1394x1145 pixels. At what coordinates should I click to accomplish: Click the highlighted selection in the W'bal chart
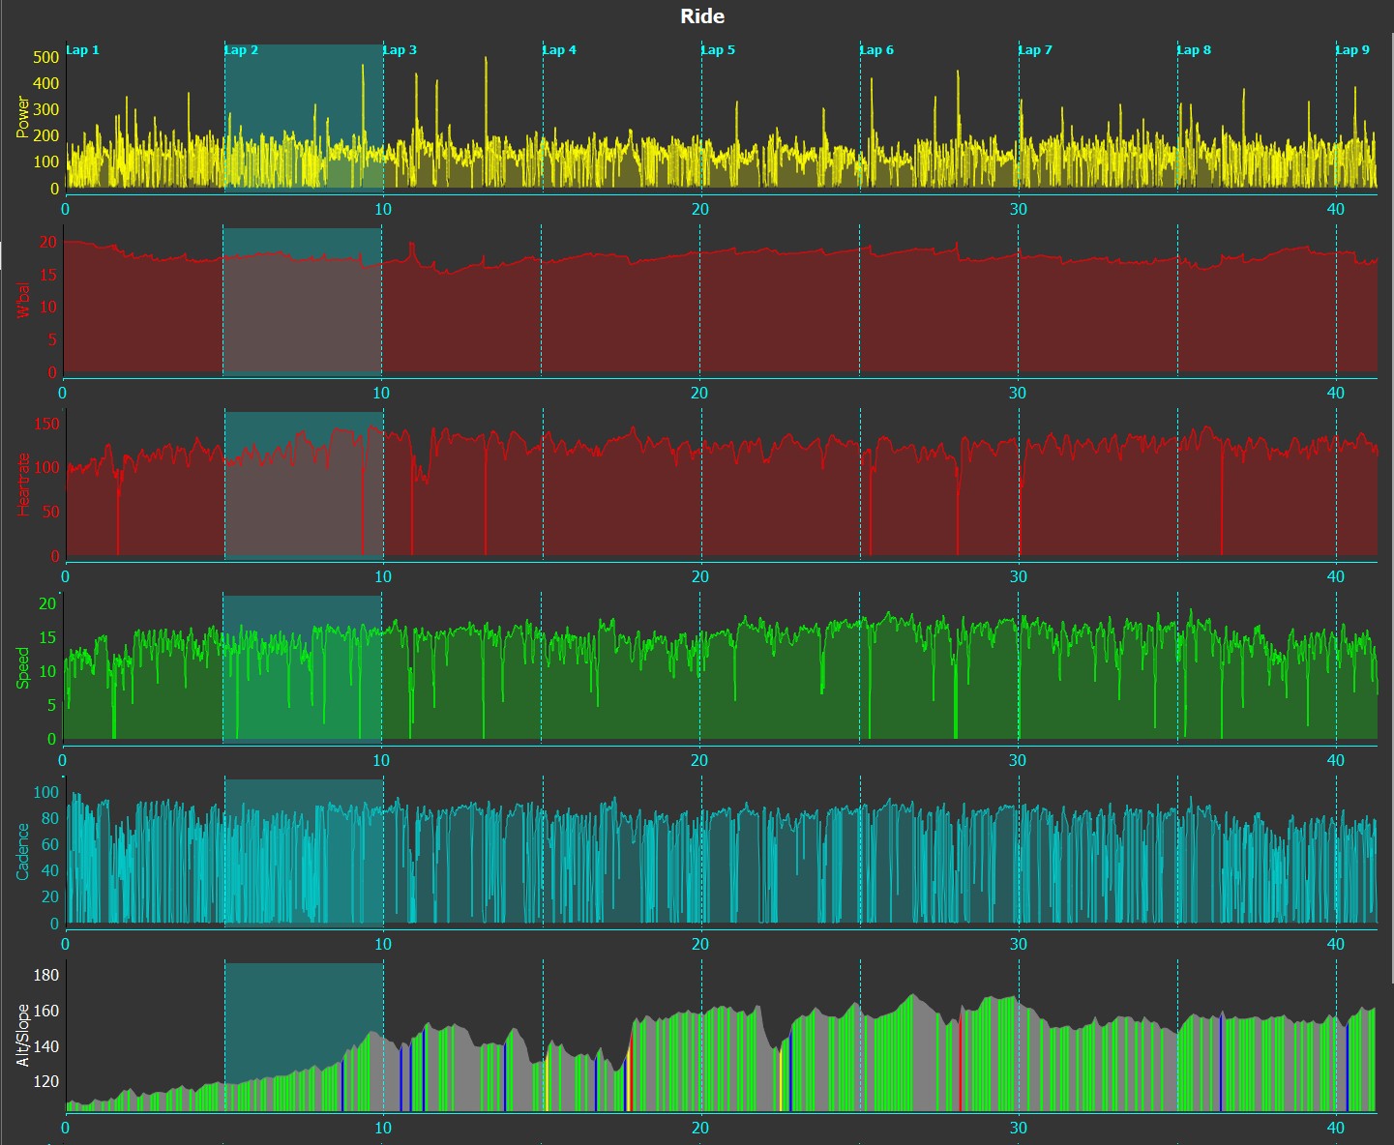coord(302,301)
